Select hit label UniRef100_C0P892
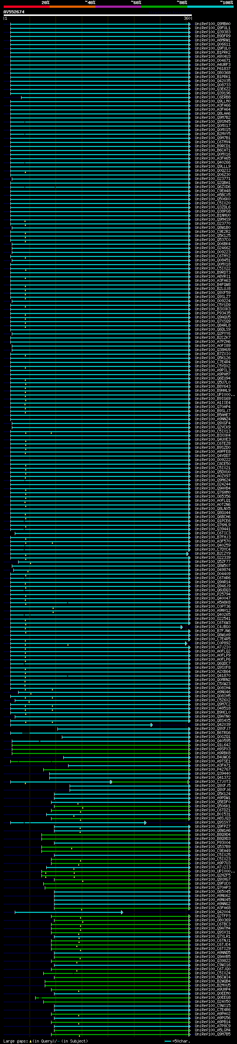 coord(213,643)
